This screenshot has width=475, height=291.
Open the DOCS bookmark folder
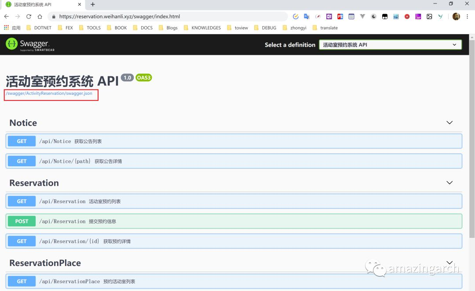tap(142, 28)
